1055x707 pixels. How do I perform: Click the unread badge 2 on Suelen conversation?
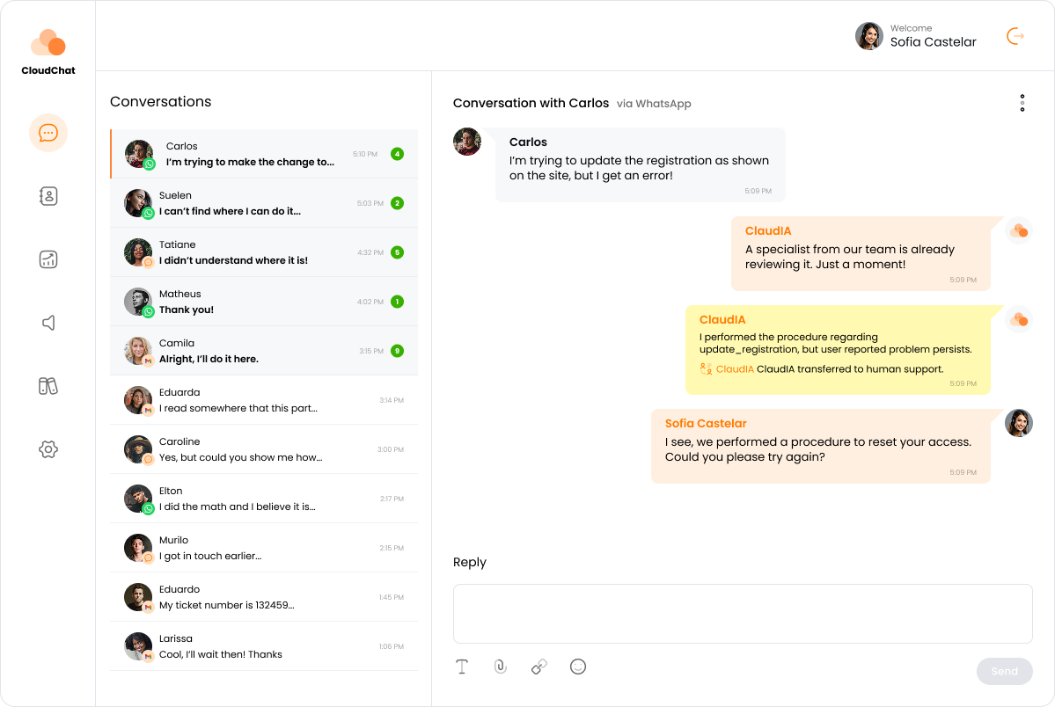click(398, 203)
